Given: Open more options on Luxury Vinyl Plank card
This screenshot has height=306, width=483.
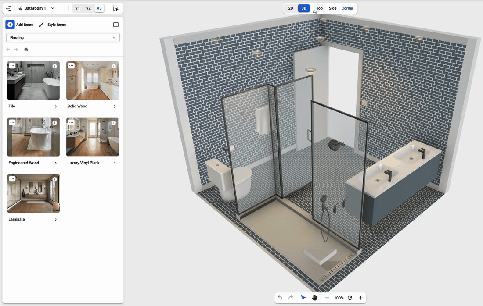Looking at the screenshot, I should (x=71, y=122).
